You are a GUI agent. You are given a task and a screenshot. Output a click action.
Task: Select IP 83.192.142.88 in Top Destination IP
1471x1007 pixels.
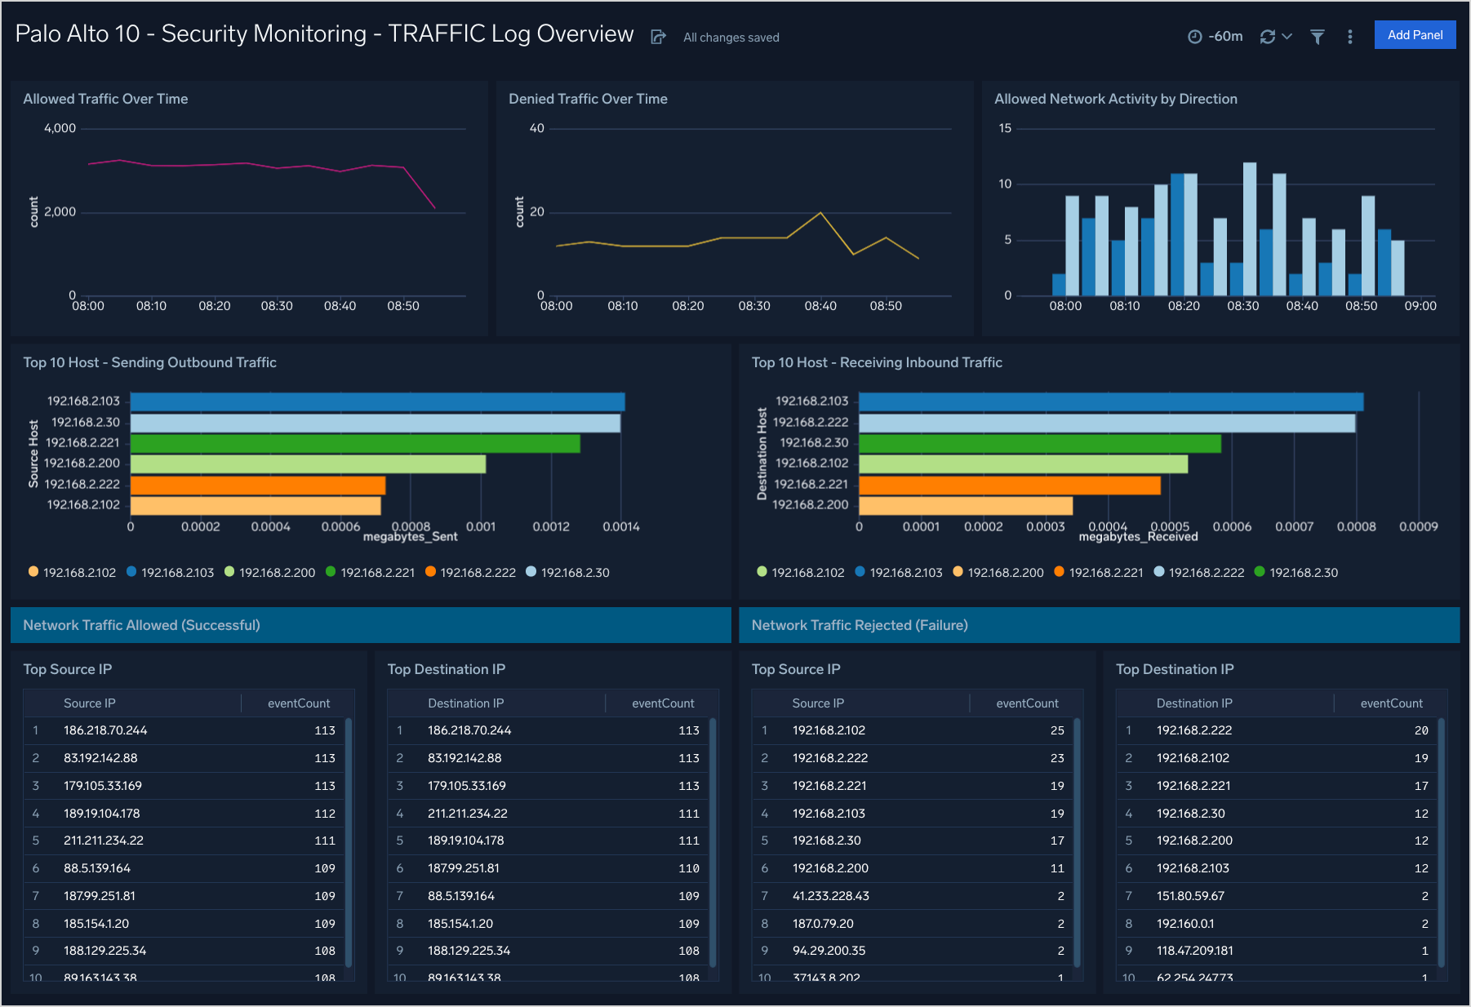(467, 757)
